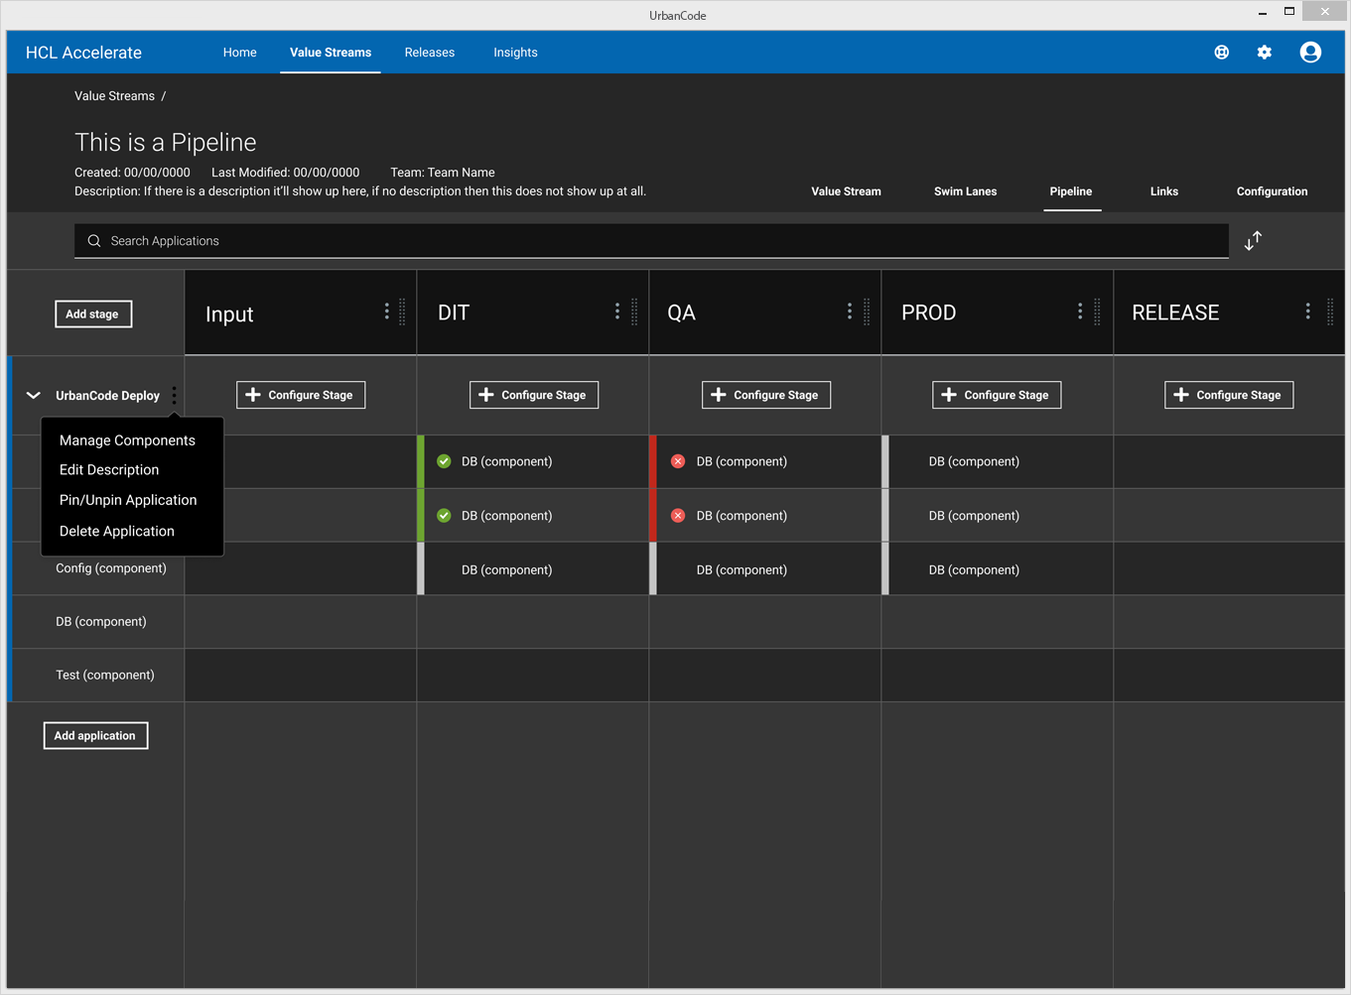
Task: Open UrbanCode Deploy kebab menu
Action: [175, 395]
